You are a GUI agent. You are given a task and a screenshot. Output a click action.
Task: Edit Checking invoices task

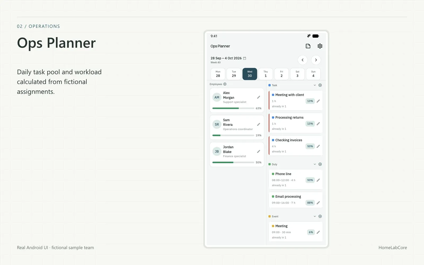[x=318, y=146]
